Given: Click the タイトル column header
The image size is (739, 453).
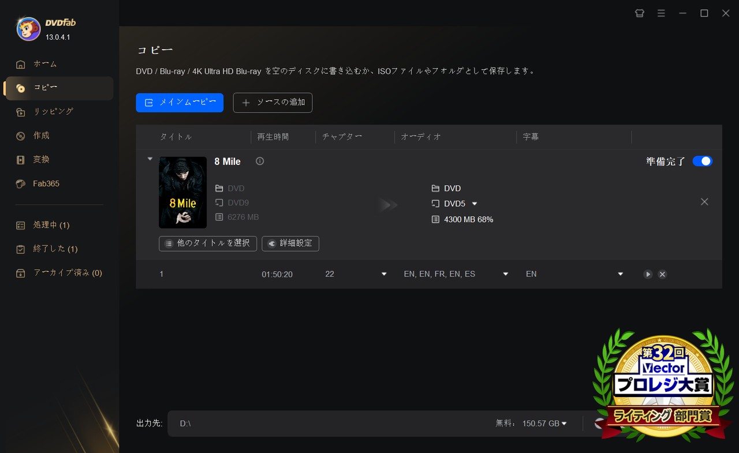Looking at the screenshot, I should [176, 137].
